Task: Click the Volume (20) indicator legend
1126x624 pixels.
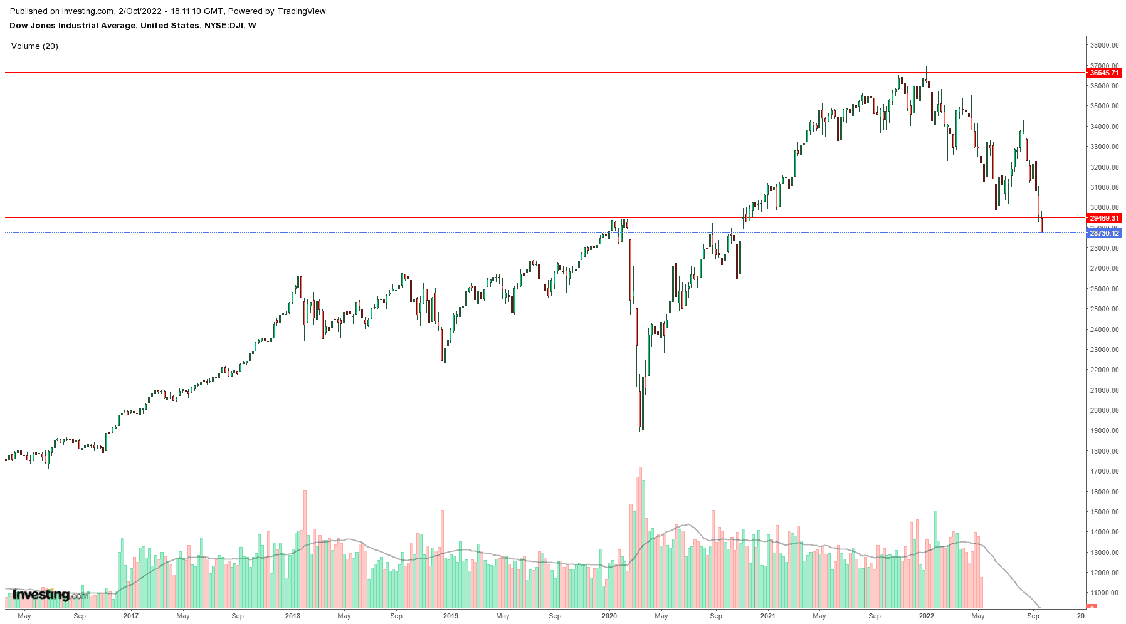Action: coord(34,46)
